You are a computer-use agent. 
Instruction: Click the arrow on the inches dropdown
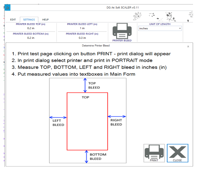coord(180,28)
